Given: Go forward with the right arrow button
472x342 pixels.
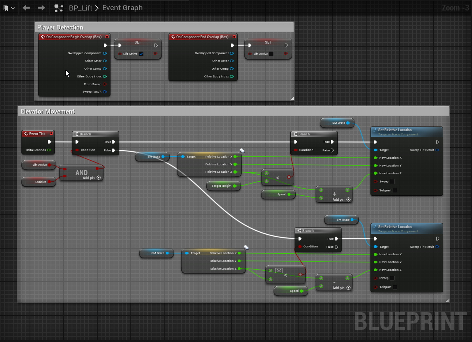Looking at the screenshot, I should pyautogui.click(x=41, y=8).
